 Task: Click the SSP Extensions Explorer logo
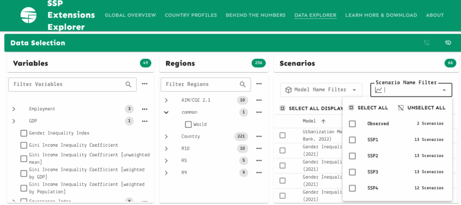[x=28, y=15]
